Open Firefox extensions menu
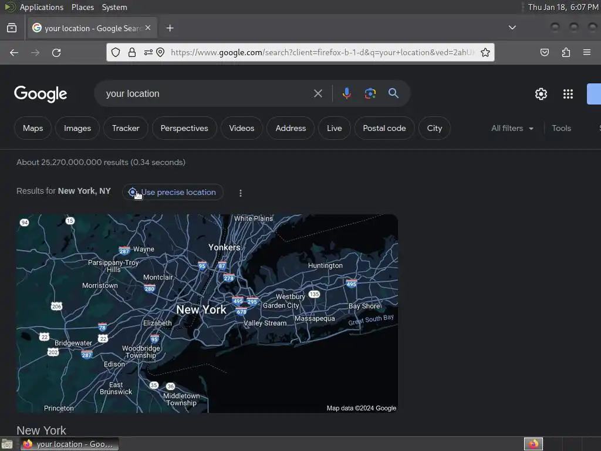The height and width of the screenshot is (451, 601). click(x=566, y=52)
